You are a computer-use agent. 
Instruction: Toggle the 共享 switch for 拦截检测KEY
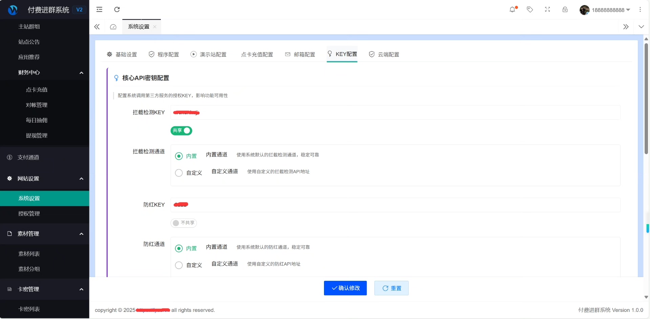pos(181,131)
